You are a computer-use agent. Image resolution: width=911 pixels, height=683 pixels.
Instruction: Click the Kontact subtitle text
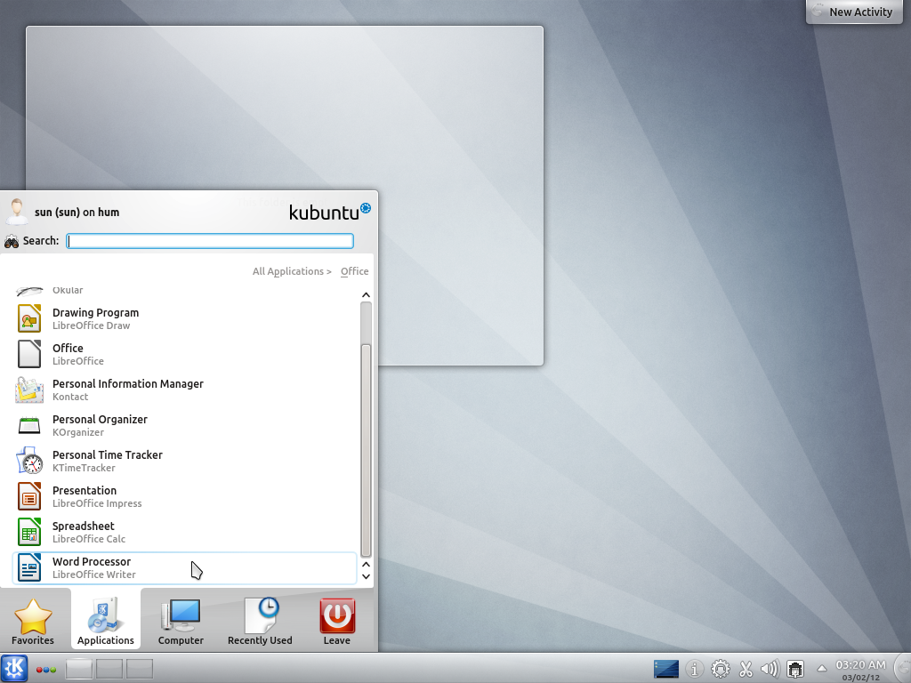click(x=70, y=397)
